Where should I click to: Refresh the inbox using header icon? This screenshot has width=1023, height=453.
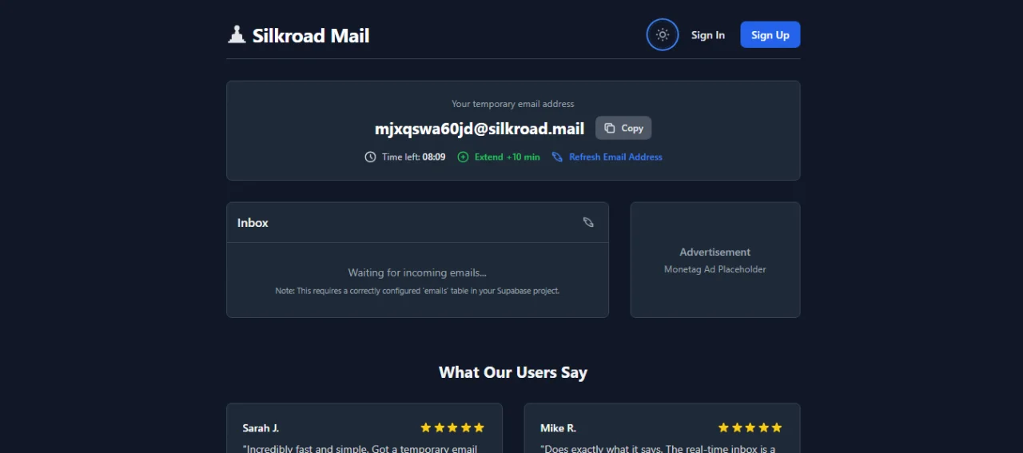[x=588, y=222]
